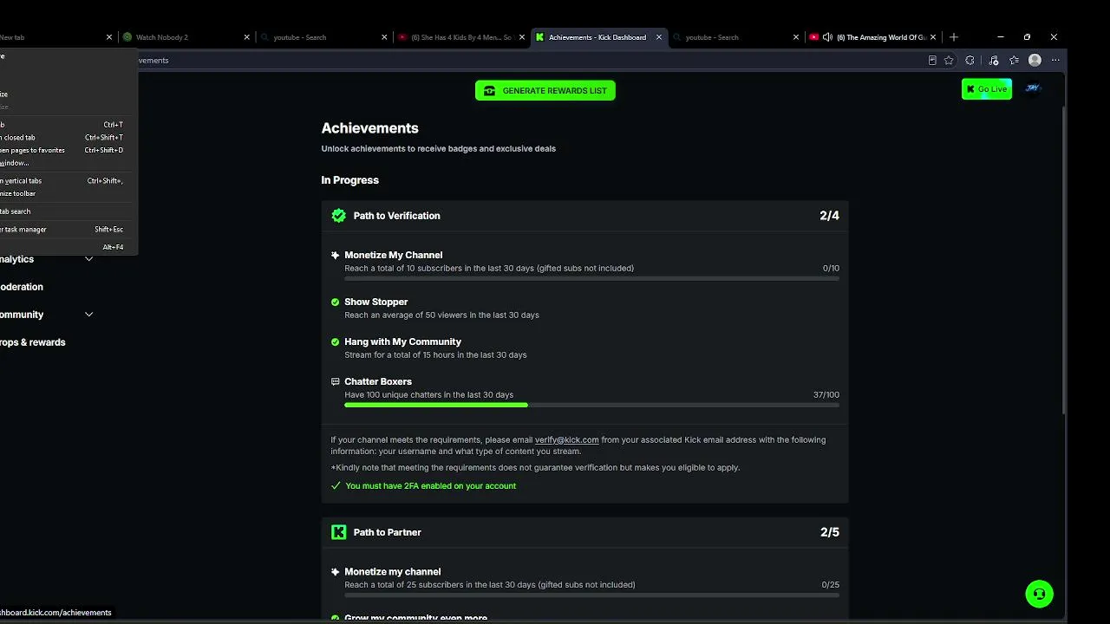Add this page to favorites with the star icon
This screenshot has width=1110, height=624.
point(949,61)
